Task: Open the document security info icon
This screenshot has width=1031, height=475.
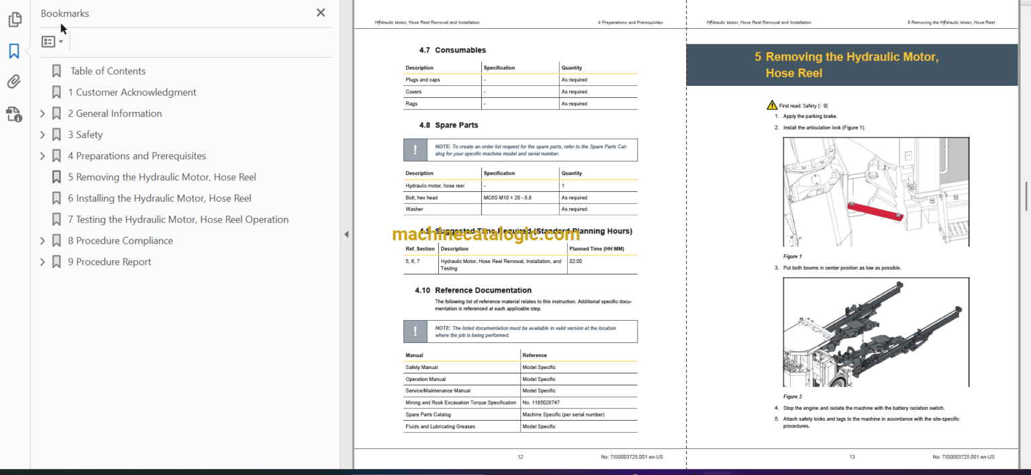Action: (14, 113)
